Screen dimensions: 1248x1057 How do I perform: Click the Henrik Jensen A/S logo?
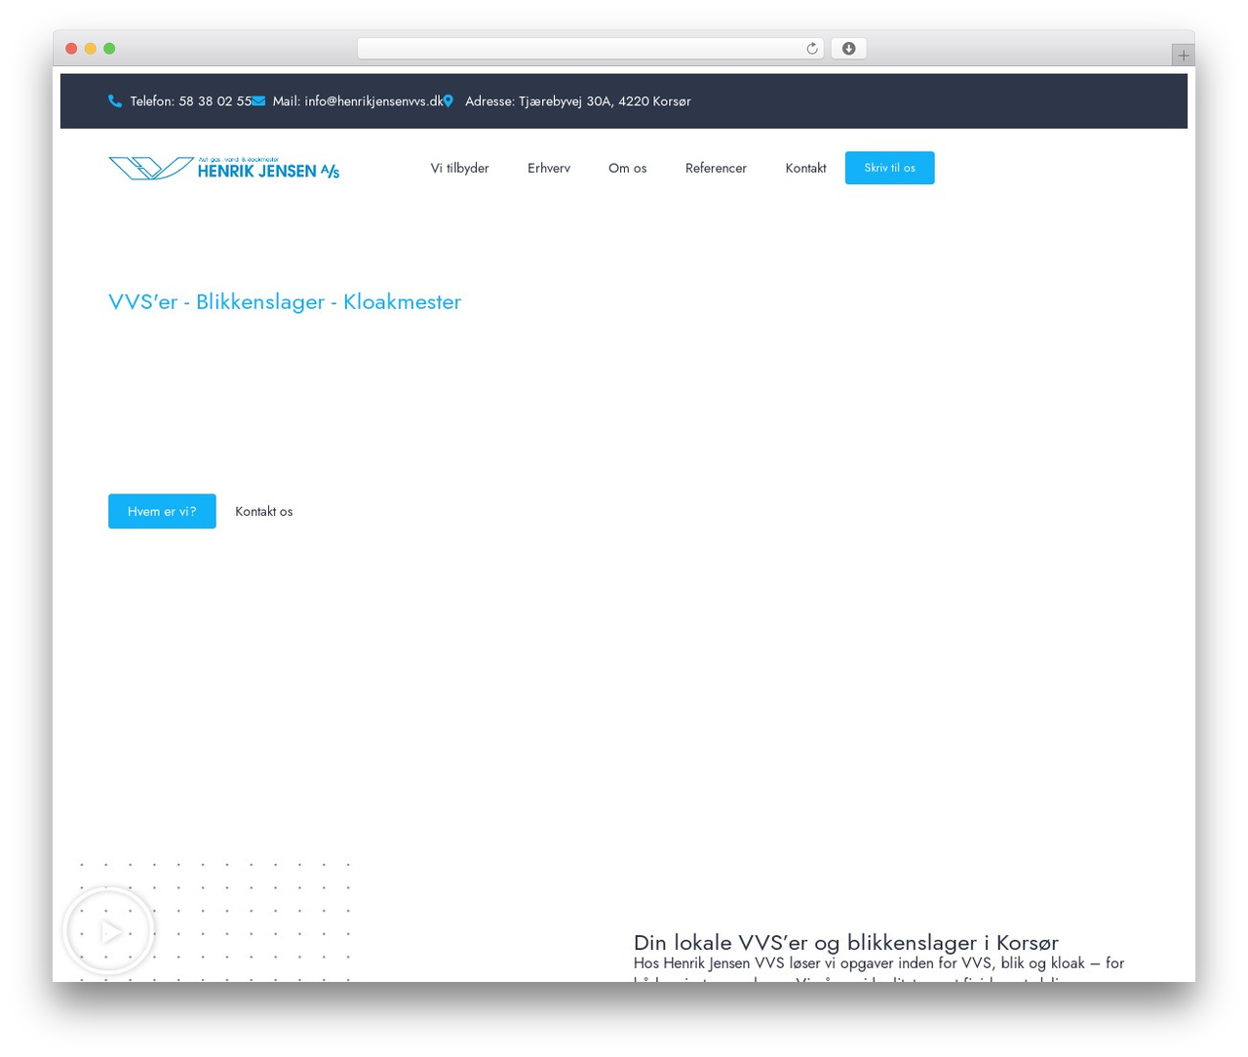tap(224, 168)
